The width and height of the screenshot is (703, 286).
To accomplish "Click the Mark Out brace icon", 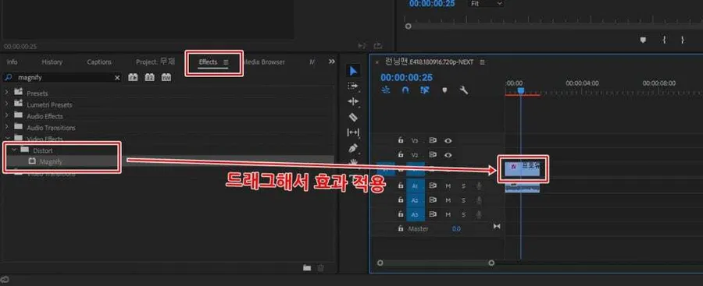I will (683, 40).
